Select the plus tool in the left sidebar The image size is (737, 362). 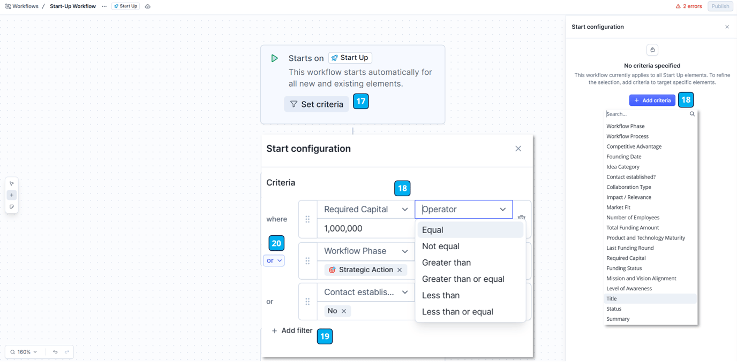(11, 195)
